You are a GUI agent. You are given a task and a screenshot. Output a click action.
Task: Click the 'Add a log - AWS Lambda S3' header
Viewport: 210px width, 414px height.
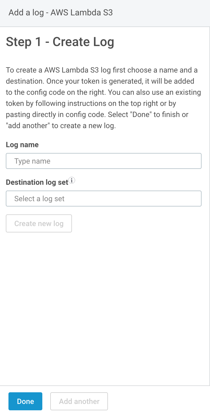[61, 13]
